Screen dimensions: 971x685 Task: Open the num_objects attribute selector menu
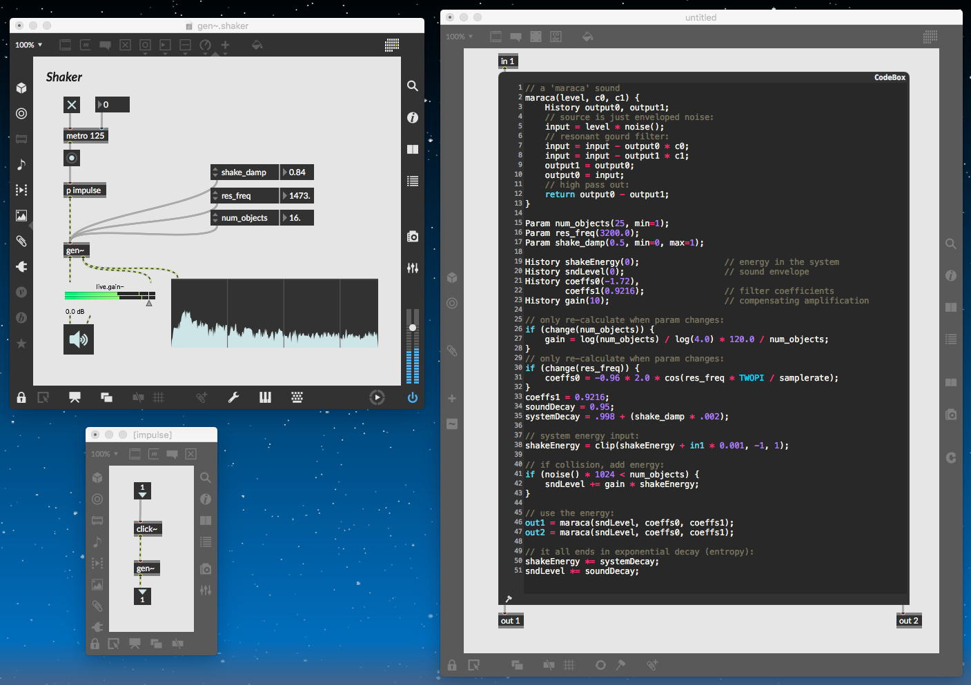point(244,218)
